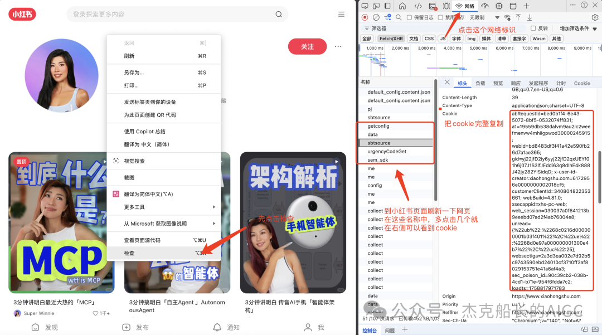Open the Application window icon panel
Viewport: 602px width, 335px height.
[x=513, y=6]
